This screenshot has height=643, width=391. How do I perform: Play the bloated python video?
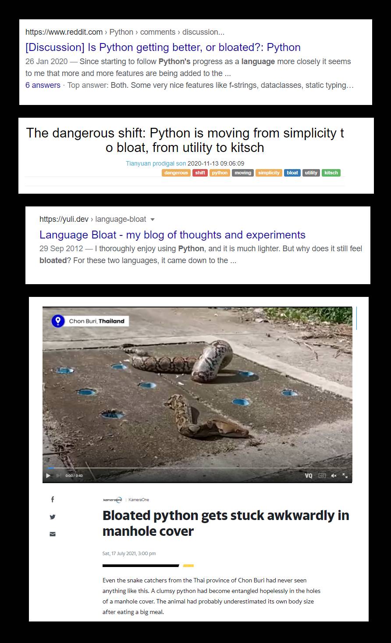tap(48, 476)
